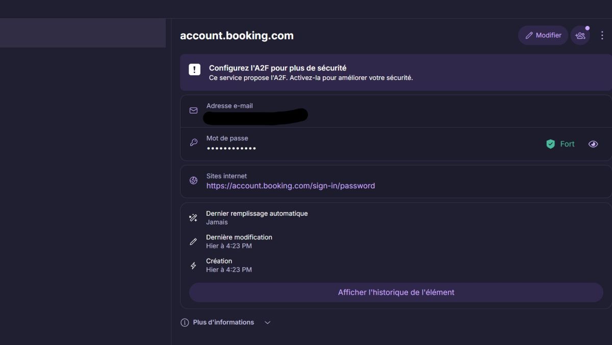Click the envelope icon beside Adresse e-mail
This screenshot has width=612, height=345.
(193, 110)
